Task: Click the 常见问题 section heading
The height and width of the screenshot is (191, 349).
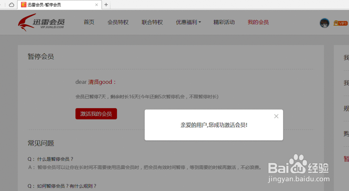Action: (x=41, y=143)
